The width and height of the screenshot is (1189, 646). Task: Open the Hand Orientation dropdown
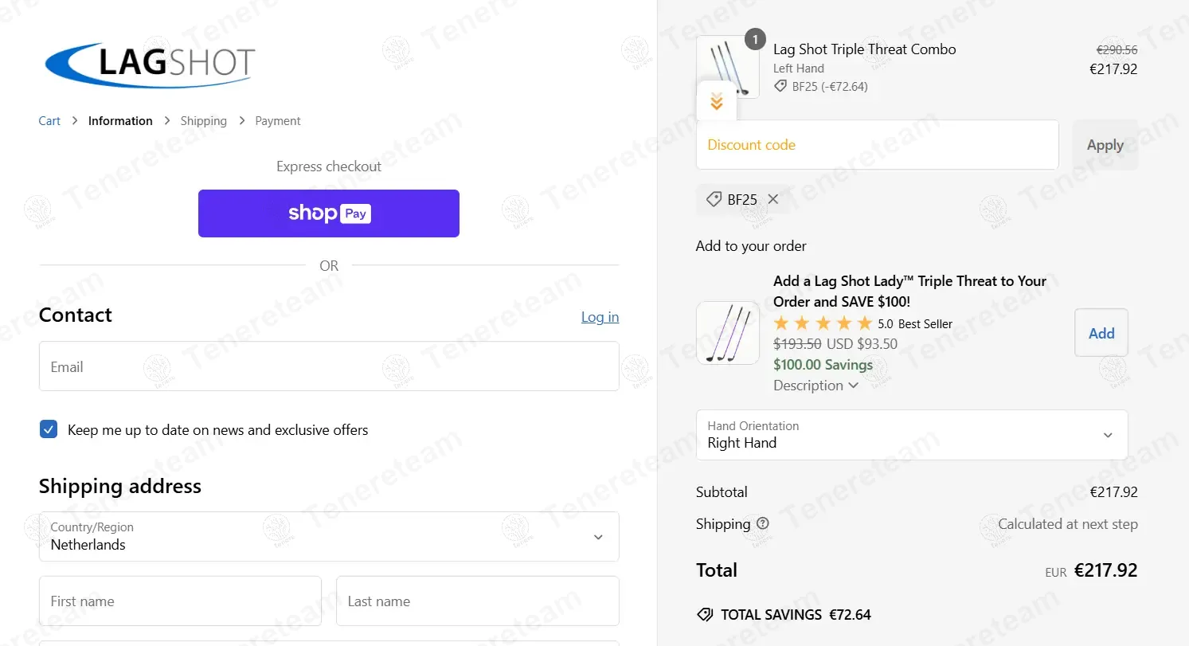pyautogui.click(x=912, y=435)
